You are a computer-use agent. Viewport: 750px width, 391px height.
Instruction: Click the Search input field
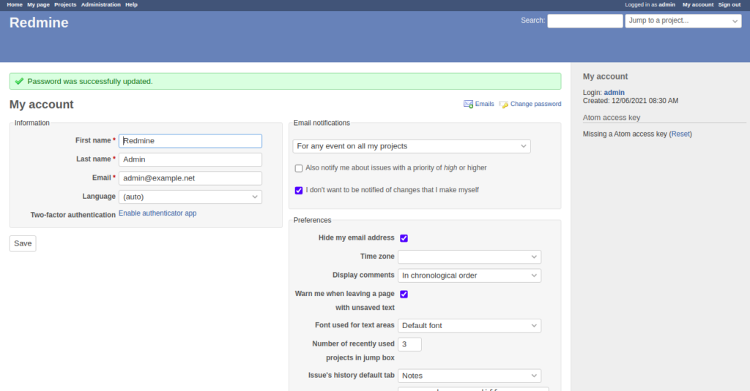585,20
